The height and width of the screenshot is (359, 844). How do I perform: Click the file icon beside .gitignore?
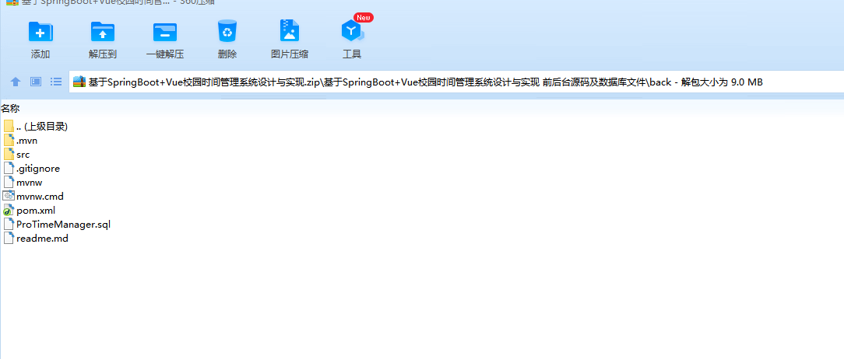click(9, 168)
